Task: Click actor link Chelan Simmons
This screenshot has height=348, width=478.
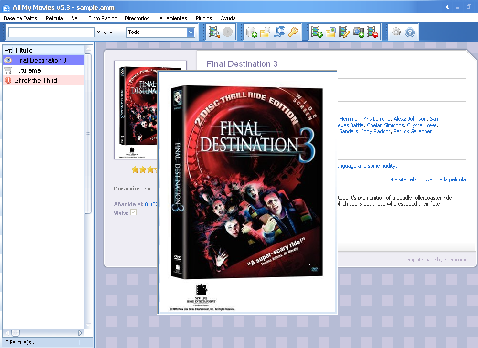Action: point(385,125)
